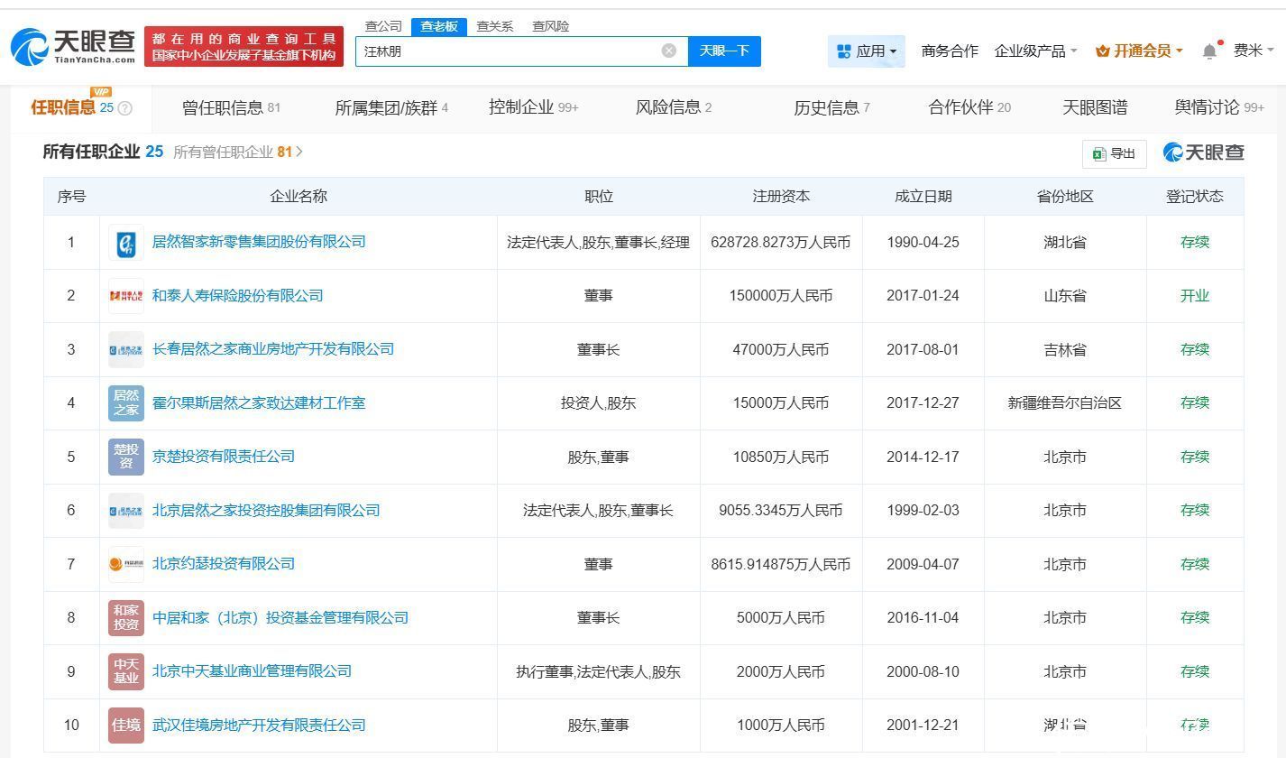Viewport: 1286px width, 758px height.
Task: Clear the search box with X icon
Action: point(668,51)
